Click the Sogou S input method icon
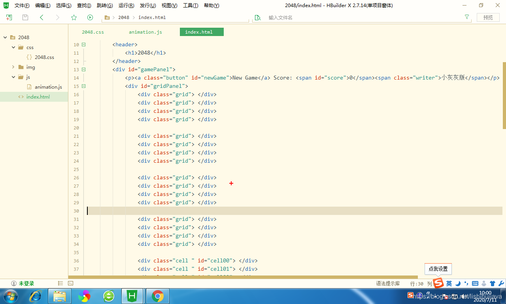 tap(438, 283)
